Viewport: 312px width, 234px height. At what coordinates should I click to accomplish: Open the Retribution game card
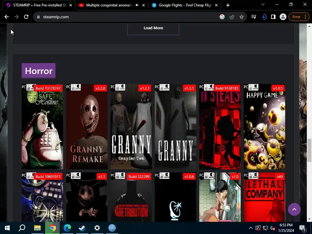coord(131,197)
